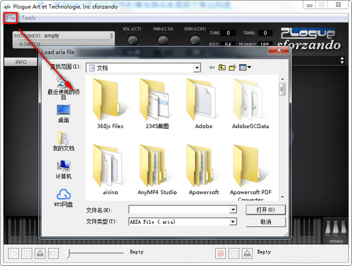Screen dimensions: 352x266
Task: Click the TUNE value field
Action: pyautogui.click(x=228, y=33)
